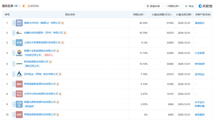The image size is (215, 121).
Task: Click equity structure icon next to 协鑫科技咨询服务
Action: pyautogui.click(x=65, y=33)
